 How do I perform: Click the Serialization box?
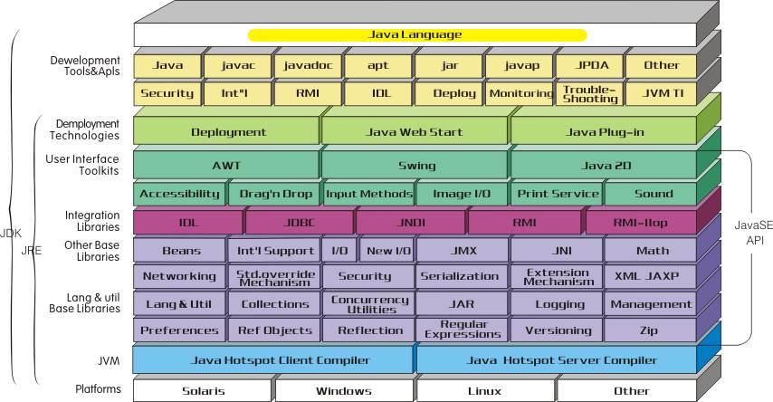(x=462, y=277)
